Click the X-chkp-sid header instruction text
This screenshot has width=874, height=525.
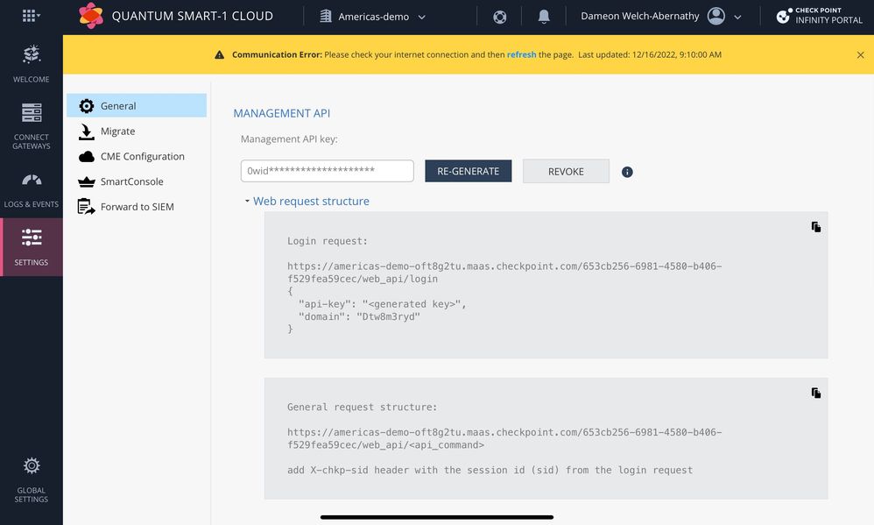click(490, 470)
